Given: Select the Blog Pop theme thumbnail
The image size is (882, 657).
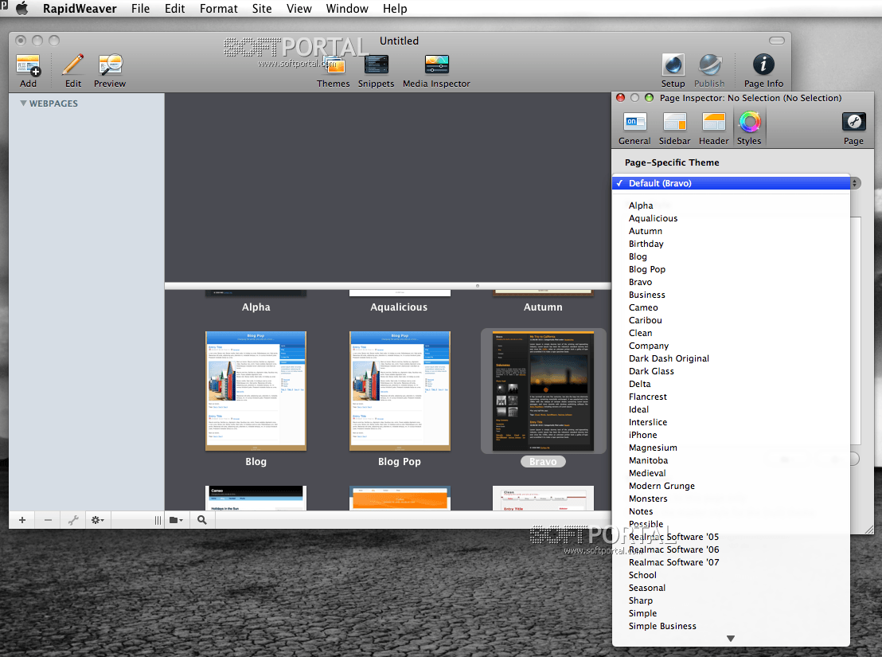Looking at the screenshot, I should [x=400, y=391].
